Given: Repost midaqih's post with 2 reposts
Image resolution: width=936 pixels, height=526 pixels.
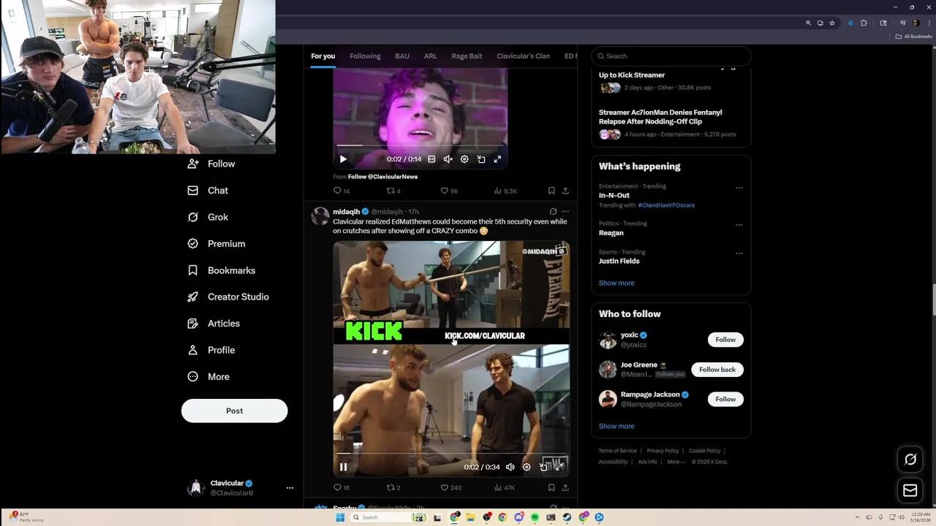Looking at the screenshot, I should tap(393, 487).
